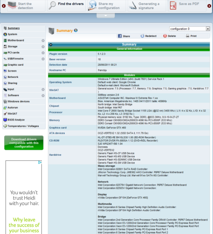Expand the Storage submenu arrow
The width and height of the screenshot is (213, 234).
point(43,47)
